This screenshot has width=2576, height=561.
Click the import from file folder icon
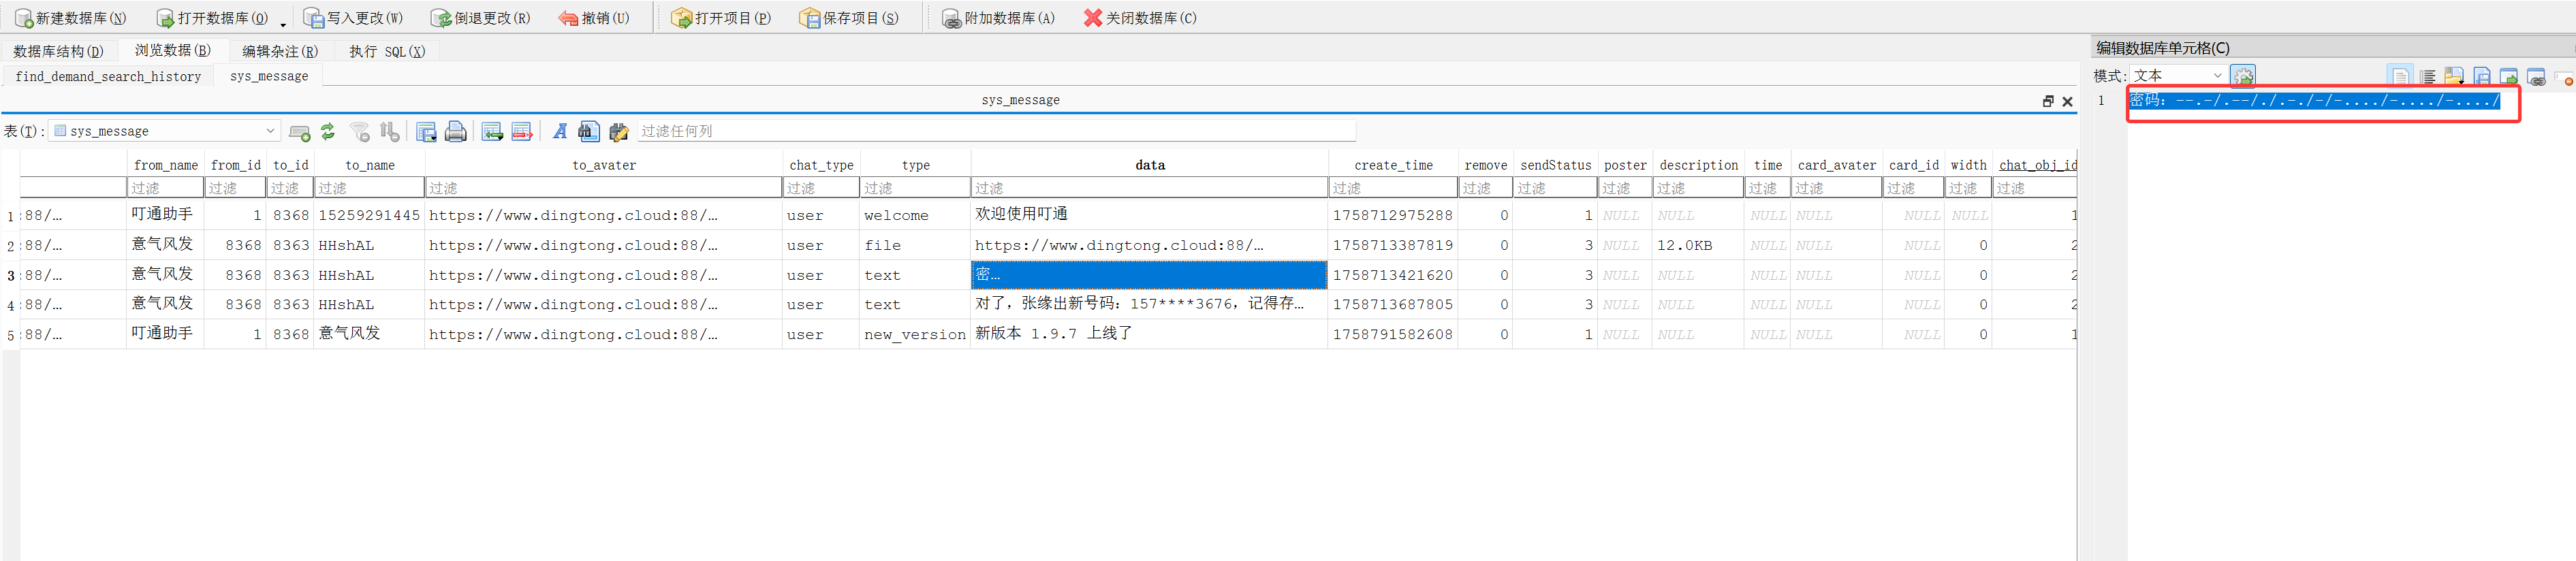2454,76
